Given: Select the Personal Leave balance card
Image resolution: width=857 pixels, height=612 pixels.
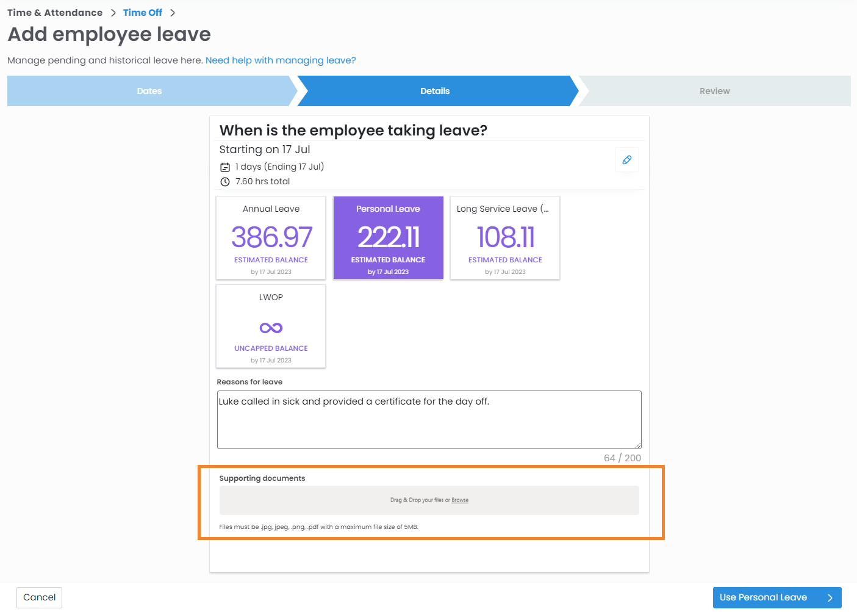Looking at the screenshot, I should click(x=388, y=238).
